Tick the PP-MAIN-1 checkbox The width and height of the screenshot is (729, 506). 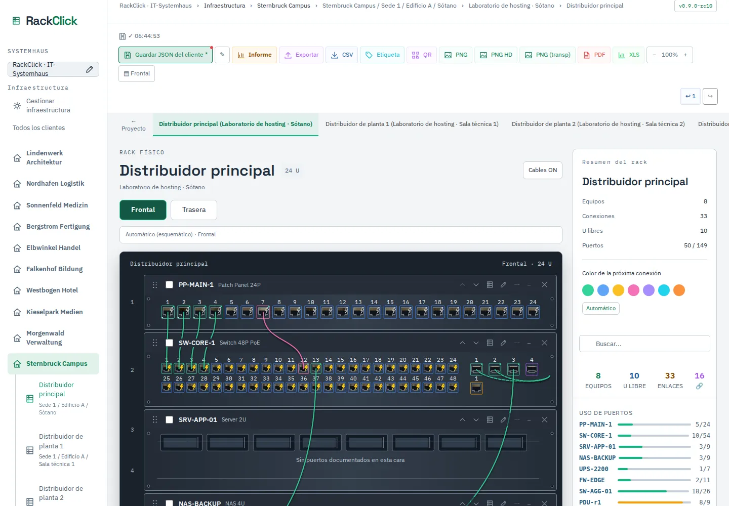tap(170, 285)
